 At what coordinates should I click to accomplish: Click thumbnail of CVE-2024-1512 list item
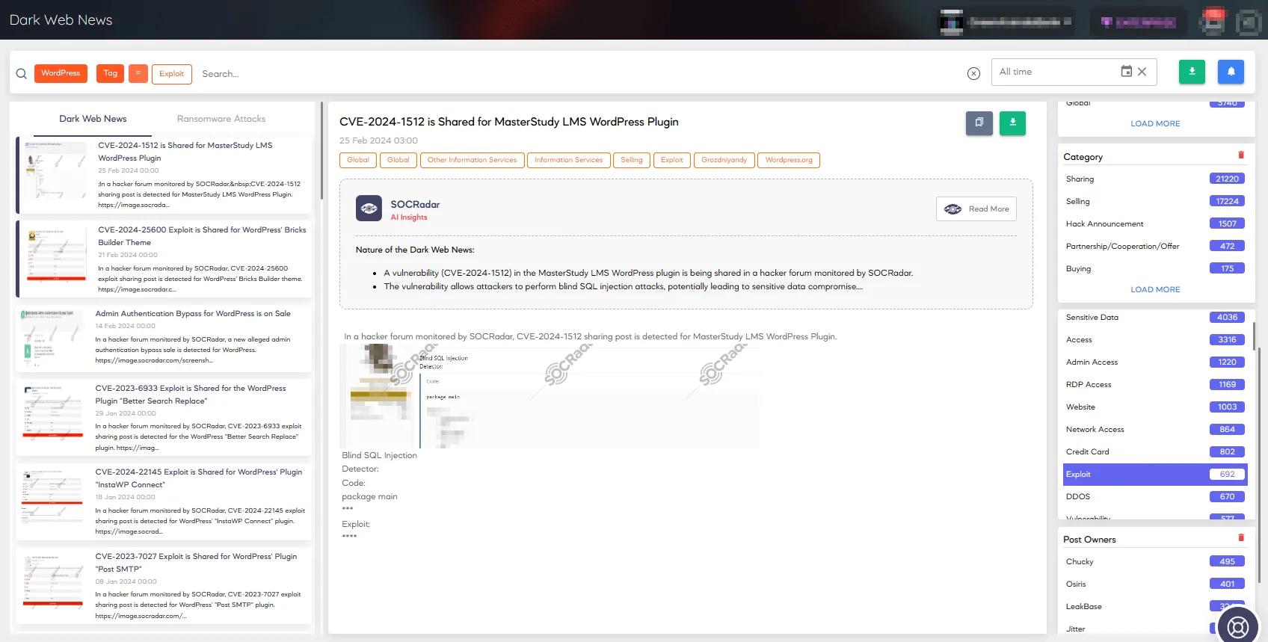(56, 170)
